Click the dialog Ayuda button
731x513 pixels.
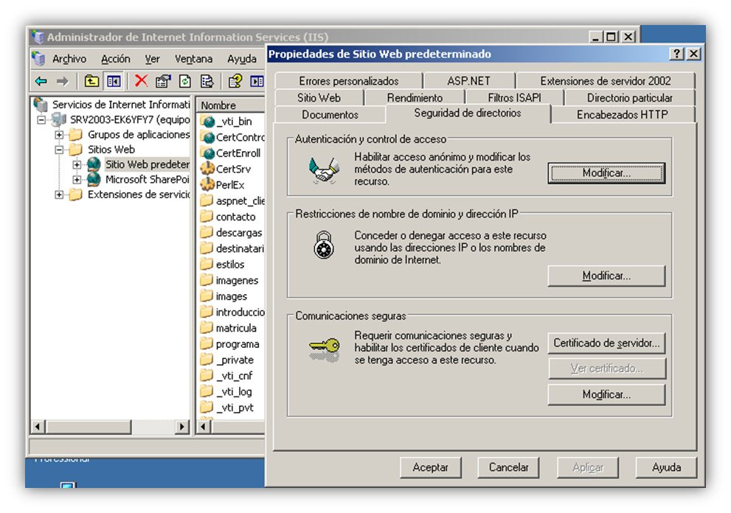[666, 467]
